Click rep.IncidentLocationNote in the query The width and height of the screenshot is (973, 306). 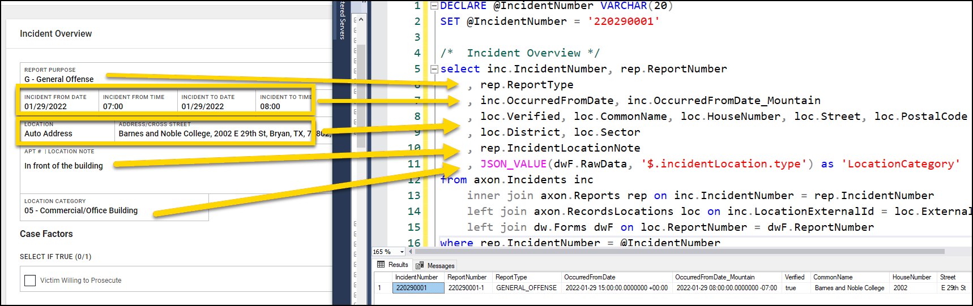coord(560,148)
